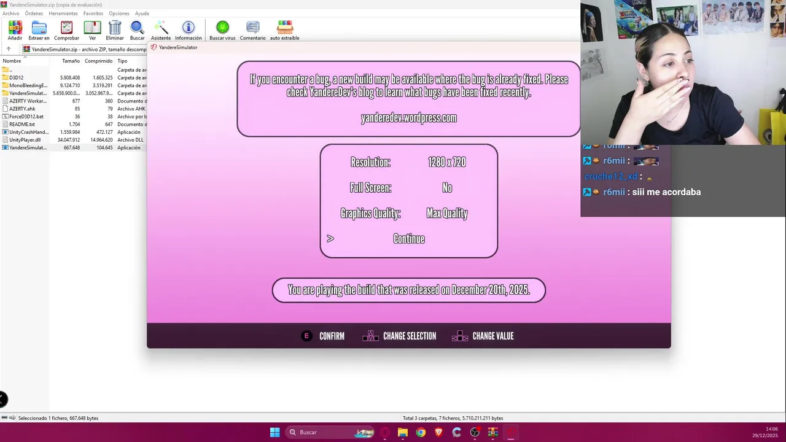Image resolution: width=786 pixels, height=442 pixels.
Task: Click the build release date banner
Action: click(x=409, y=290)
